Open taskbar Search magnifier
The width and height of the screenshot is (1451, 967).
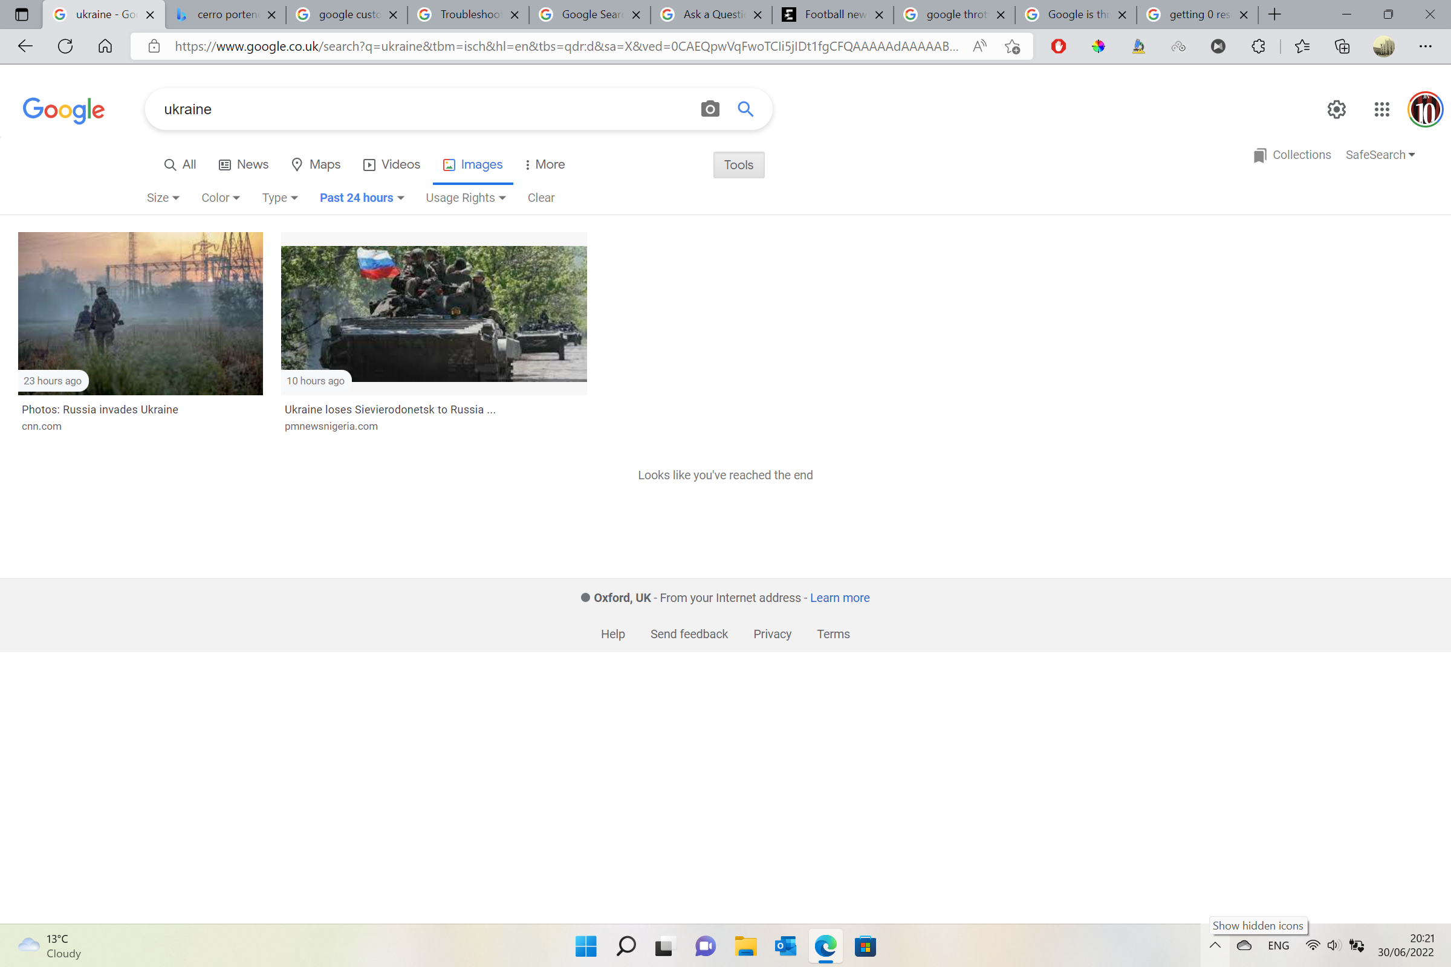(x=626, y=945)
